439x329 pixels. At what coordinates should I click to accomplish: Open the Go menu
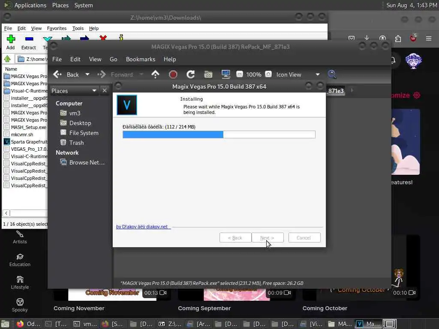(113, 59)
